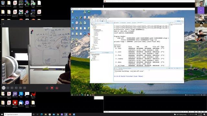Open the CPUID CPU-Z desktop shortcut
The height and width of the screenshot is (116, 207).
15,94
